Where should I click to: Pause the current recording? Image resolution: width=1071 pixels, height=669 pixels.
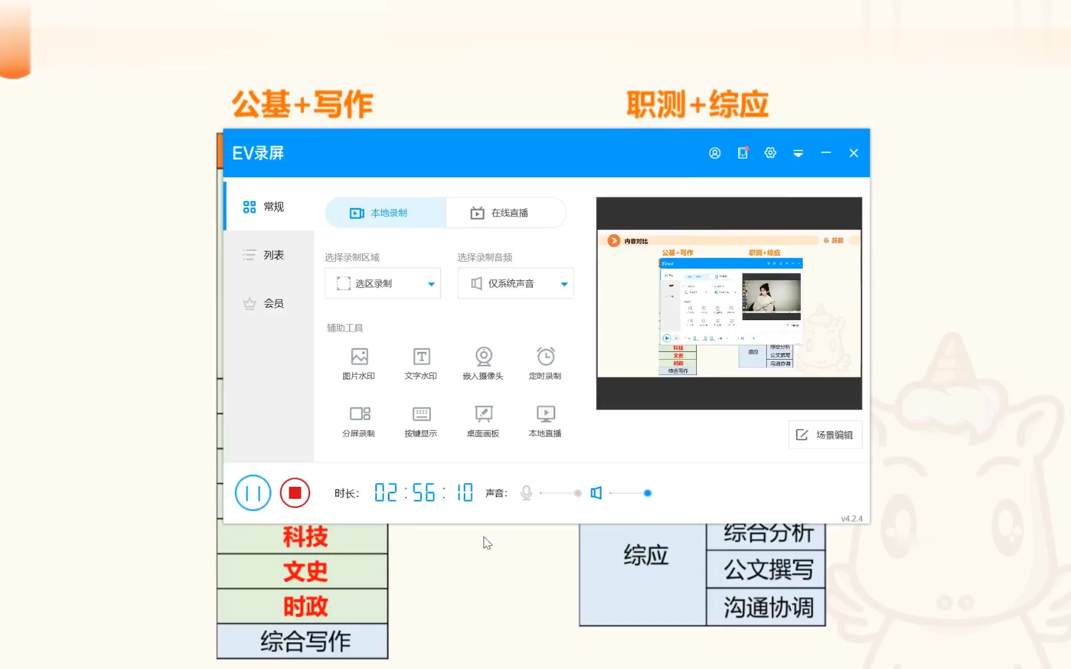[253, 493]
